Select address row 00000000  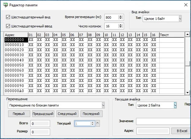(x=16, y=40)
